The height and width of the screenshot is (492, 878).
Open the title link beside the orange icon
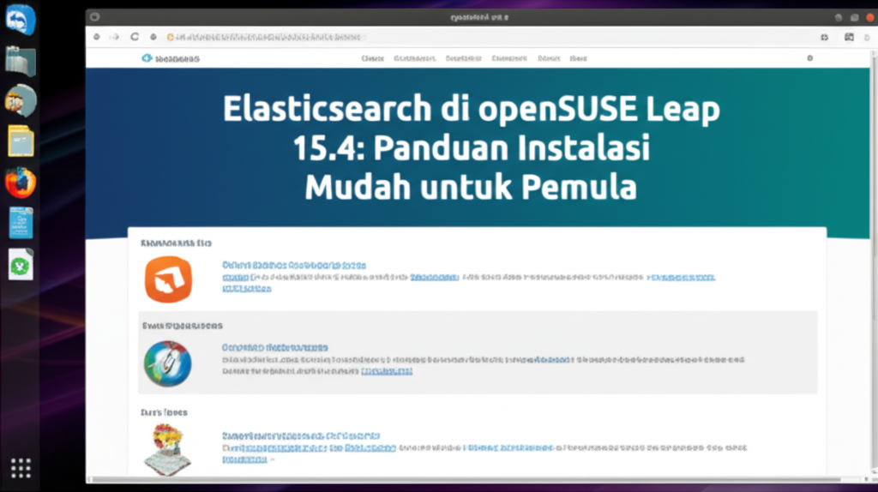[x=294, y=266]
